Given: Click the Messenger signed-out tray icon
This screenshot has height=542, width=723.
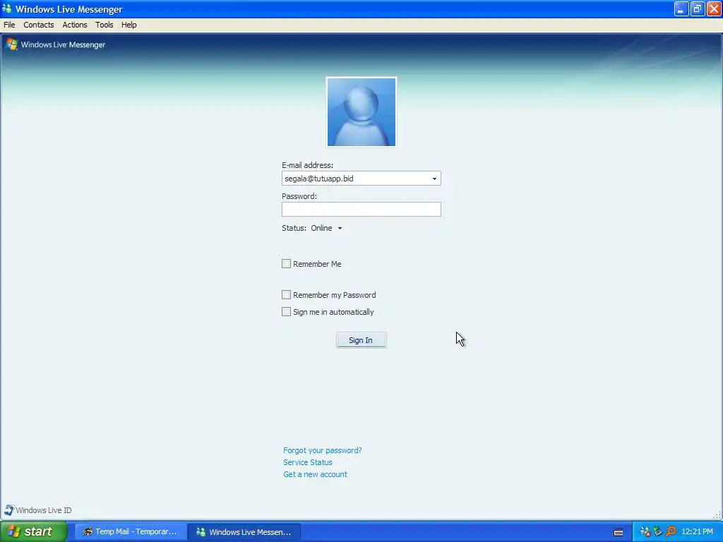Looking at the screenshot, I should point(645,531).
